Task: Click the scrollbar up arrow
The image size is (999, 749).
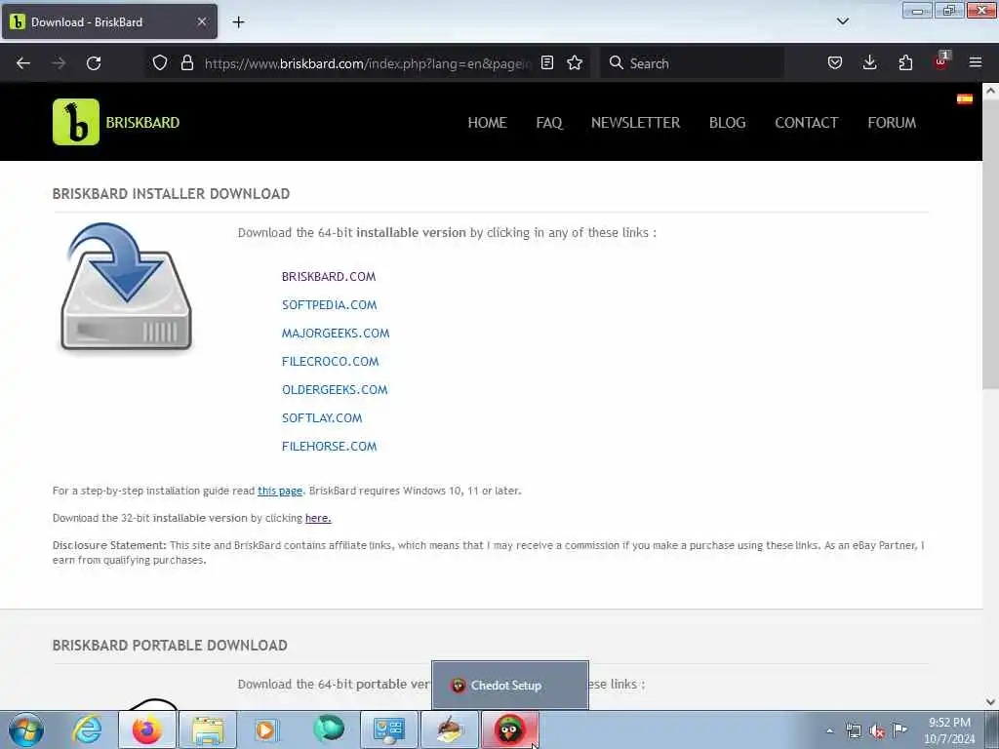Action: (x=990, y=91)
